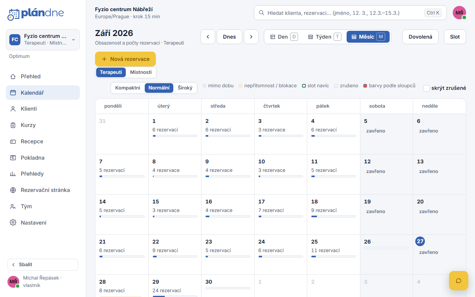Open Pokladna menu item
Viewport: 475px width, 297px height.
tap(43, 158)
